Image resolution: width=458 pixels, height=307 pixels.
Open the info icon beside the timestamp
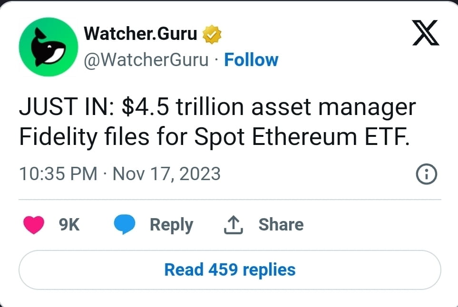[x=427, y=174]
